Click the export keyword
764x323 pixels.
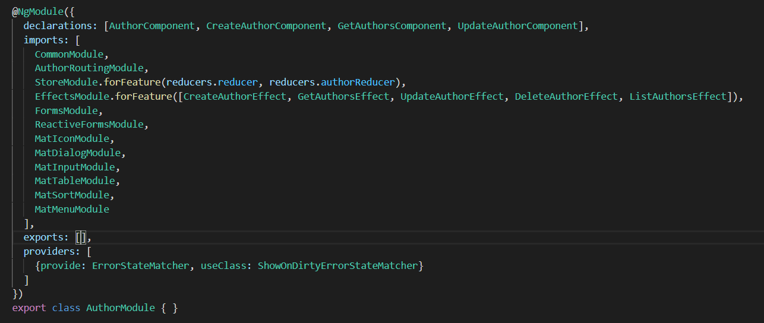pos(29,308)
